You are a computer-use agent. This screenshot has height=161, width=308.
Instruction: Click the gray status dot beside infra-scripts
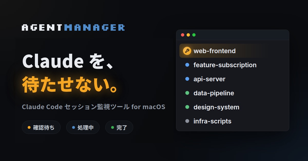pos(187,121)
